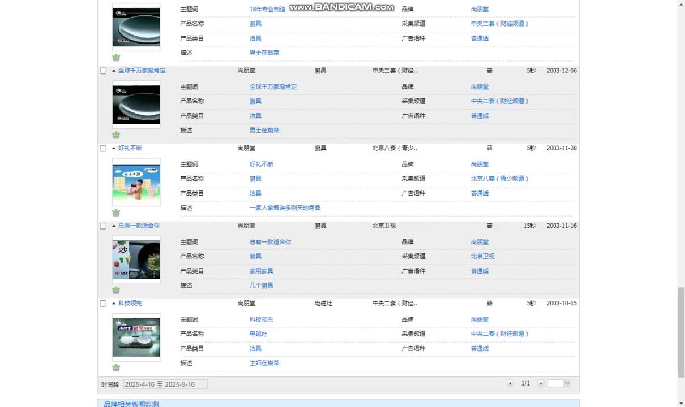Click the 18年专业制造 keyword link
Viewport: 685px width, 407px height.
point(267,9)
